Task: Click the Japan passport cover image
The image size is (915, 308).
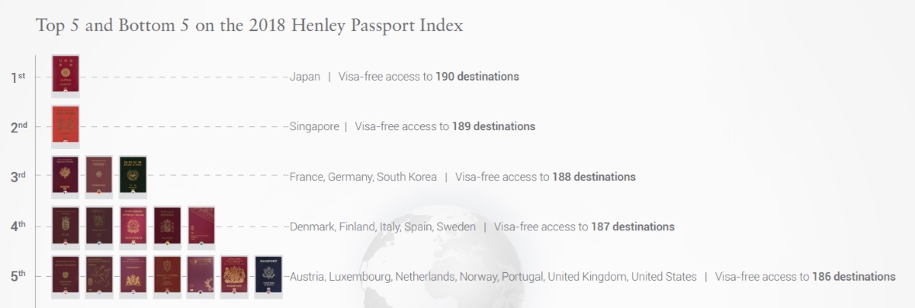Action: (65, 75)
